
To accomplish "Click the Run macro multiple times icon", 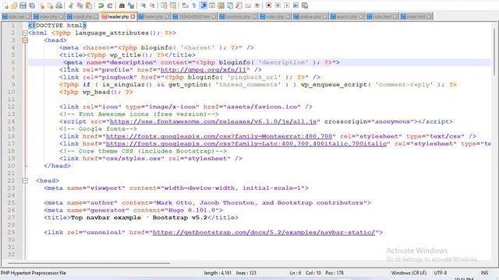I will tap(296, 5).
